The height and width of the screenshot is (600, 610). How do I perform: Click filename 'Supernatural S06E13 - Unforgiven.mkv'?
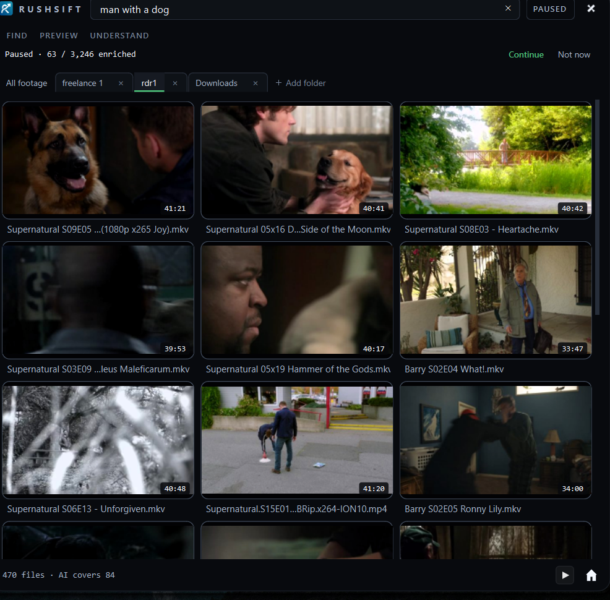[x=86, y=510]
